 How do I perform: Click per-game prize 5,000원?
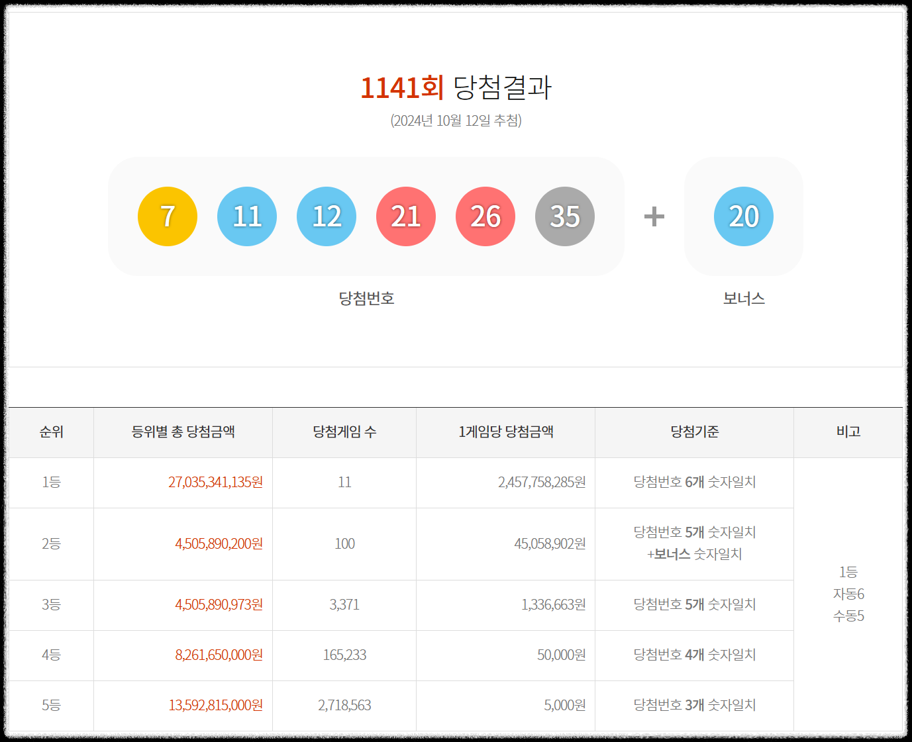(x=565, y=706)
